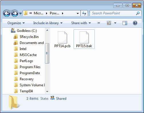The image size is (144, 113).
Task: Open the TempEI4 folder
Action: 26,91
